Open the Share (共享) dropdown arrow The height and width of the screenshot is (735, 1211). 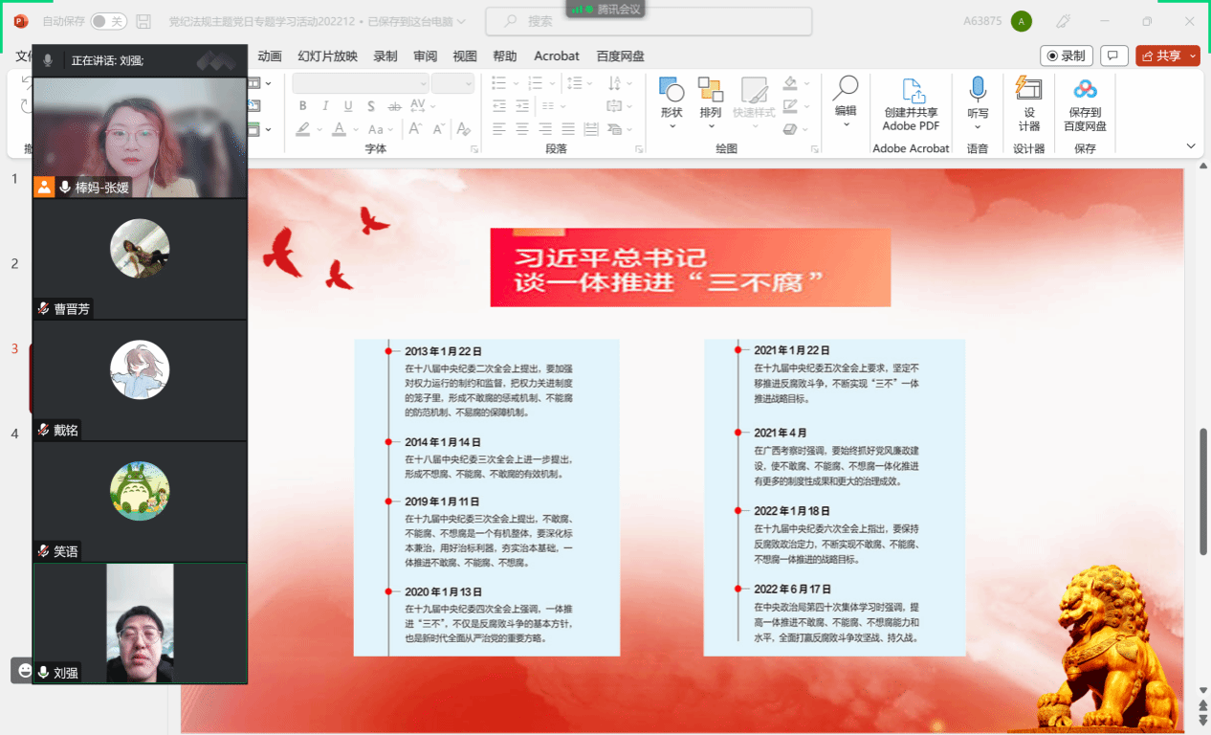tap(1193, 56)
